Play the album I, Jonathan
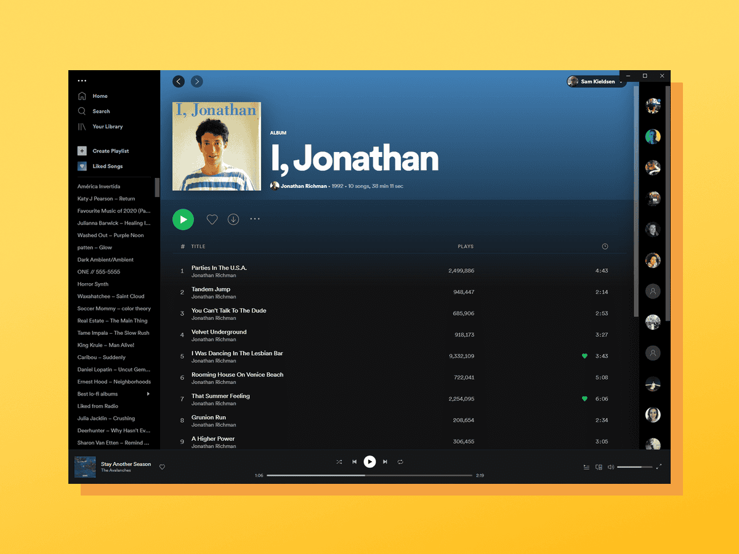The height and width of the screenshot is (554, 739). pyautogui.click(x=183, y=219)
